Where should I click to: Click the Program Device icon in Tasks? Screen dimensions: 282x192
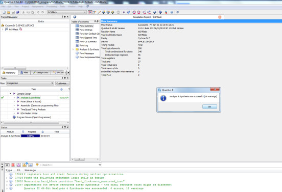click(14, 117)
